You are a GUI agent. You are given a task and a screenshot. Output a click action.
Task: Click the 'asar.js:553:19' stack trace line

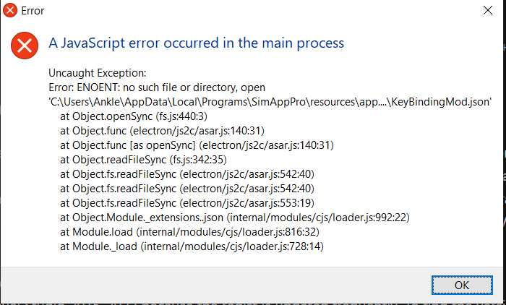[x=187, y=203]
